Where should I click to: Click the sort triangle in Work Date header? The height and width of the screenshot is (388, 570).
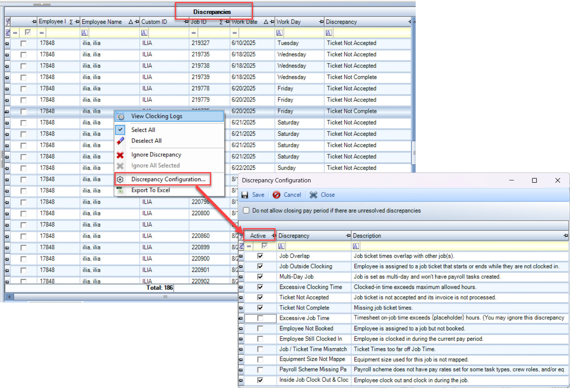(x=266, y=22)
